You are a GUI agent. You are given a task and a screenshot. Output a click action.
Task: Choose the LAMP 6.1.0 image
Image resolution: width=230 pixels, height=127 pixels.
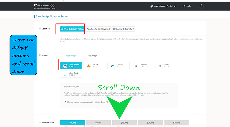point(95,66)
